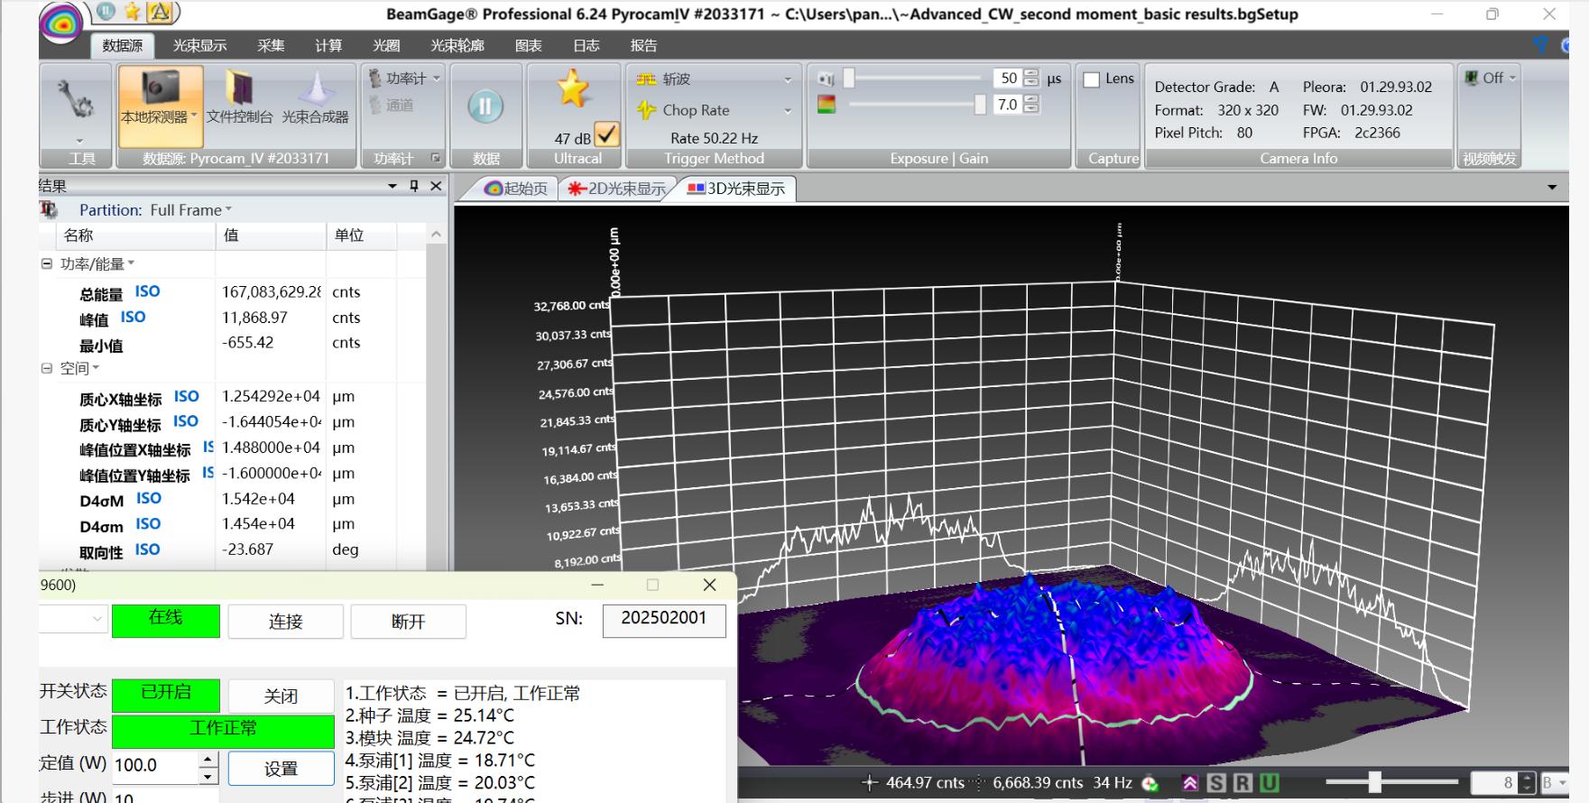Screen dimensions: 1589x803
Task: Click the purple double-chevron icon in status bar
Action: (1190, 783)
